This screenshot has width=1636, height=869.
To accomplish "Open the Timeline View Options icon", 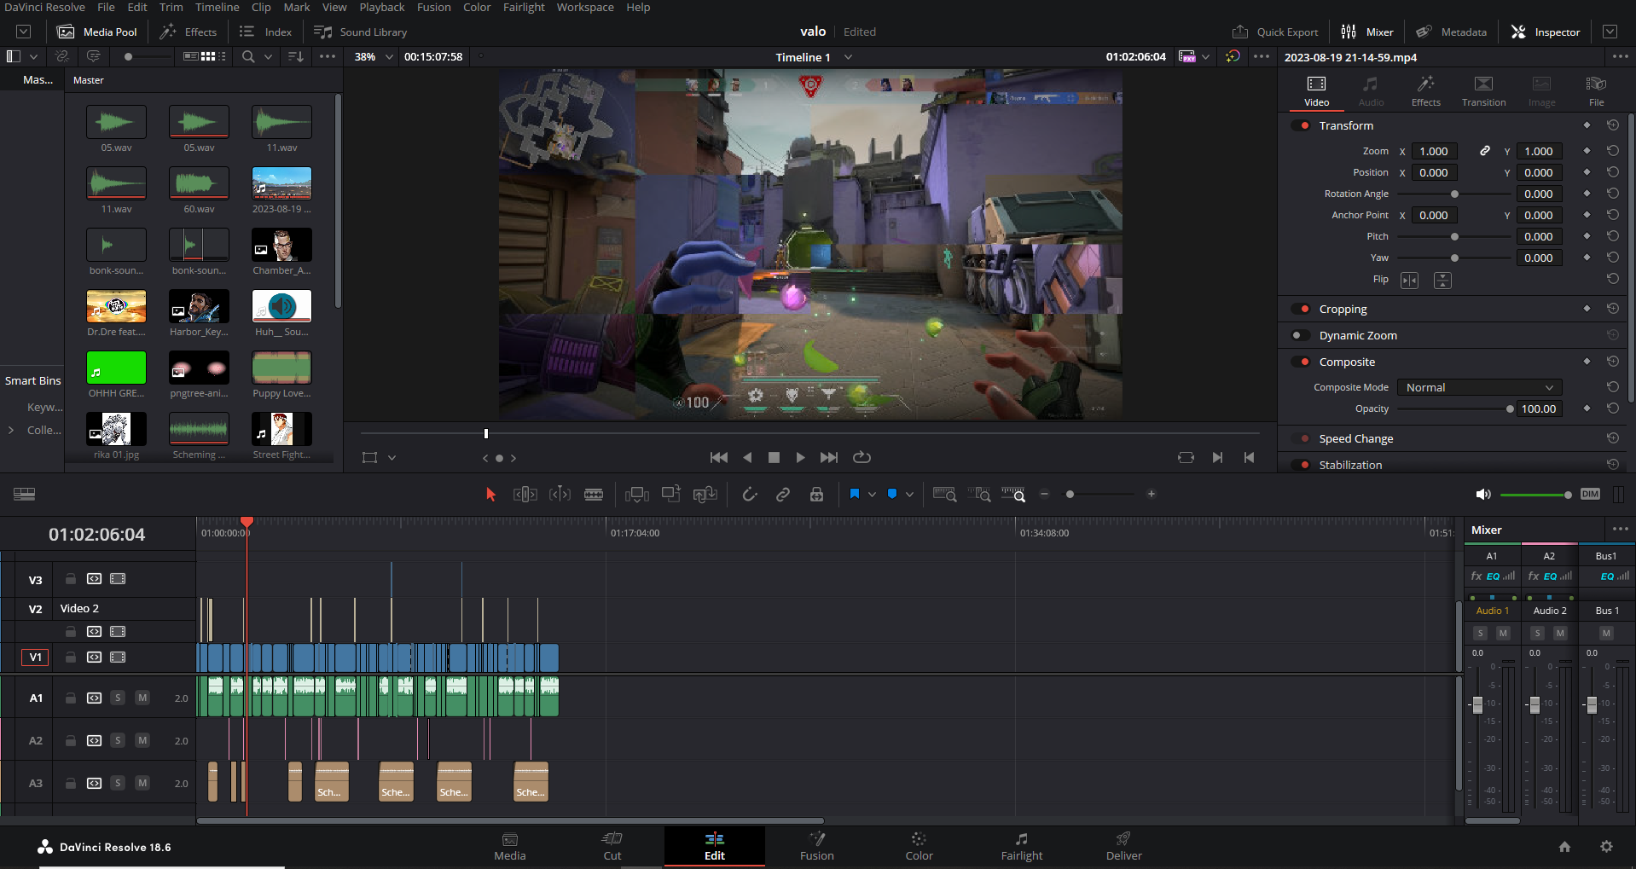I will click(x=24, y=495).
